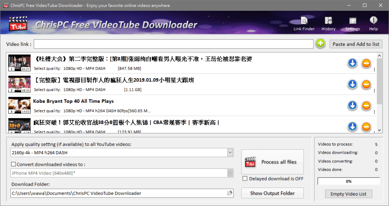
Task: Click the Videos converting label
Action: [335, 161]
